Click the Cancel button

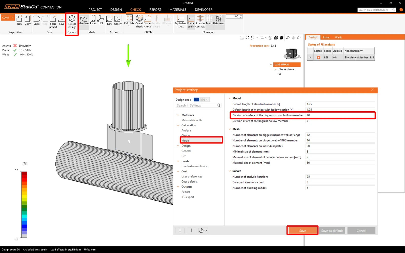coord(361,231)
